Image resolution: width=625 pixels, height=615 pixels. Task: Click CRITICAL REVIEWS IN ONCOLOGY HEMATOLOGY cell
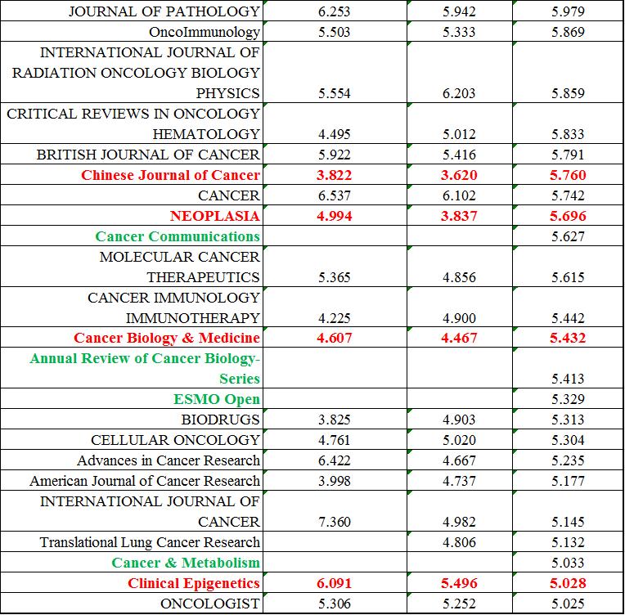coord(132,123)
